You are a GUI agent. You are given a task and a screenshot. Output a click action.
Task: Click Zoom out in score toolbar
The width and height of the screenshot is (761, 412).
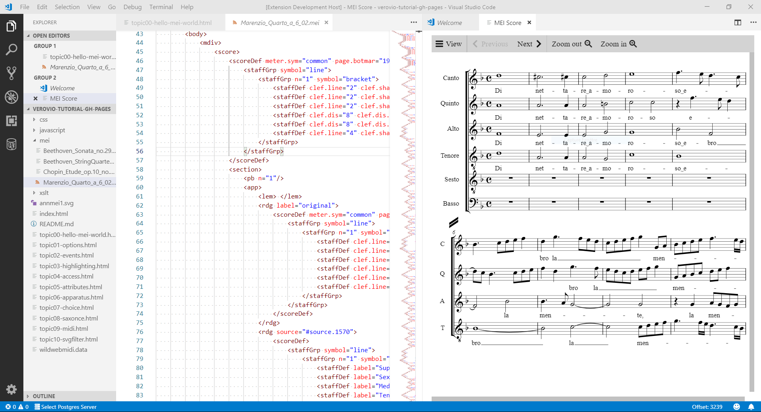(572, 44)
